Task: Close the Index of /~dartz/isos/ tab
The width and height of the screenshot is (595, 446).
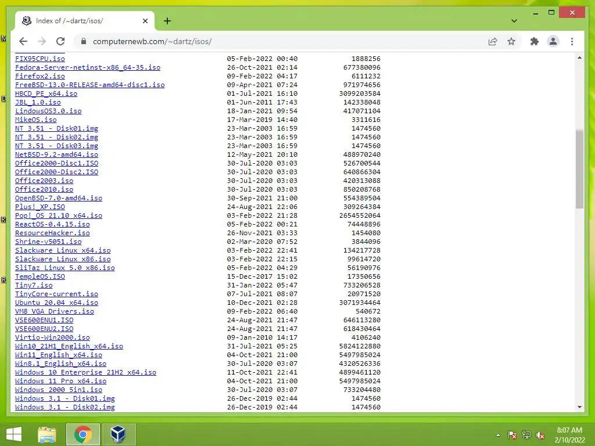Action: click(145, 21)
